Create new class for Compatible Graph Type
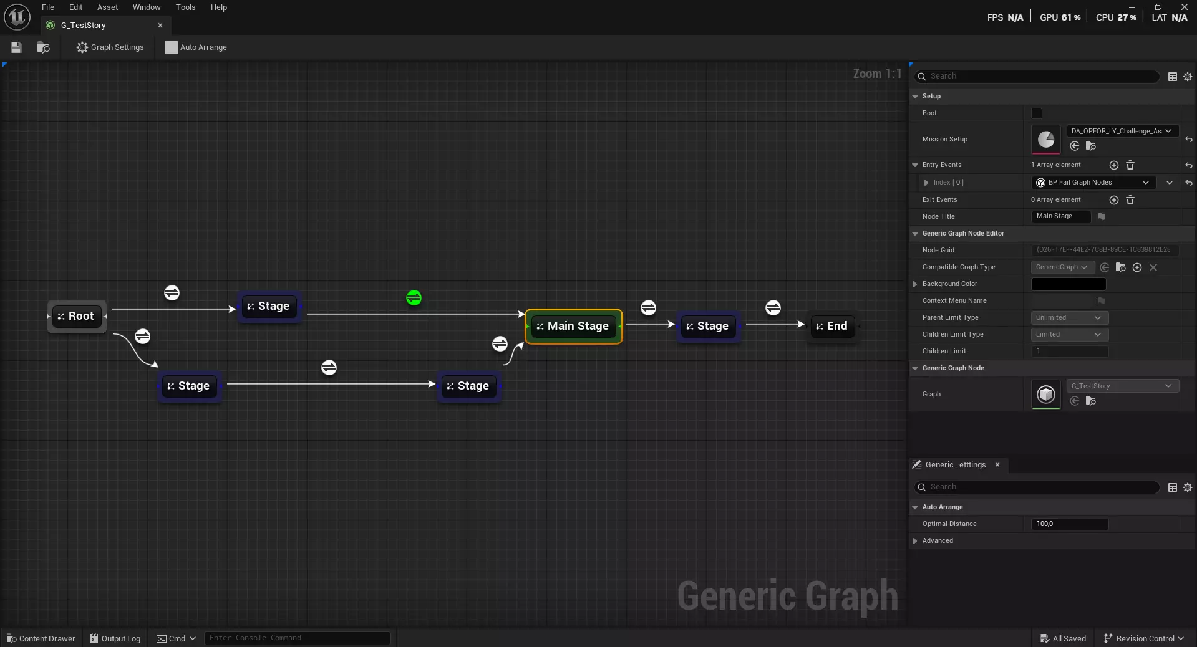Image resolution: width=1197 pixels, height=647 pixels. click(x=1137, y=267)
